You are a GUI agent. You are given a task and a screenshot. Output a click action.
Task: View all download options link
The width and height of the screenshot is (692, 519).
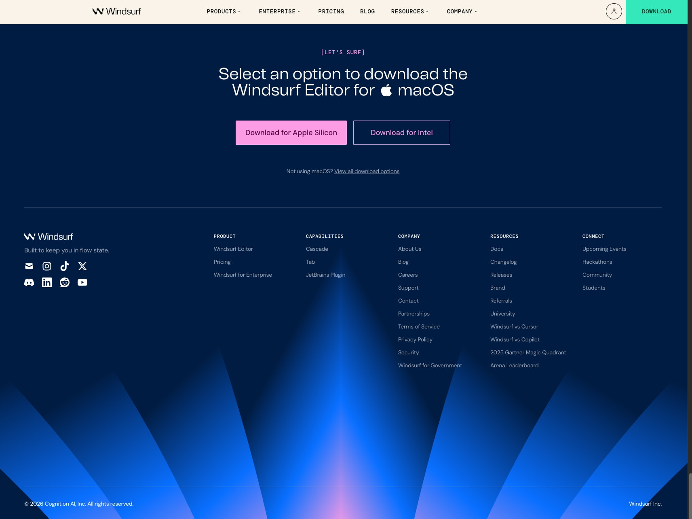pyautogui.click(x=367, y=171)
